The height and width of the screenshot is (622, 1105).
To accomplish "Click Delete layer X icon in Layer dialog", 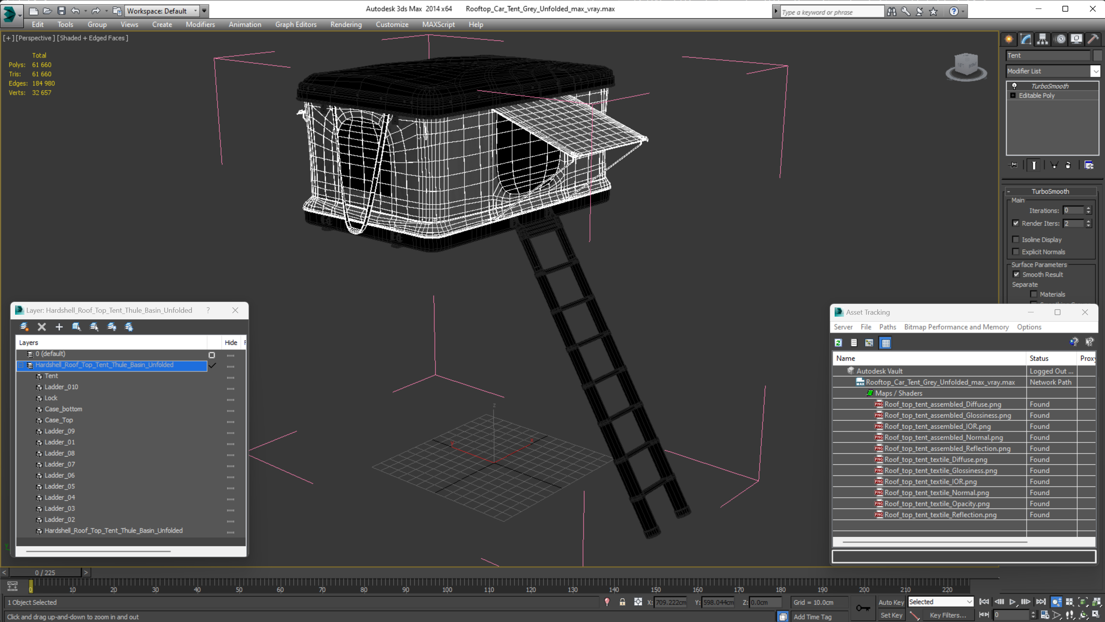I will pos(41,327).
